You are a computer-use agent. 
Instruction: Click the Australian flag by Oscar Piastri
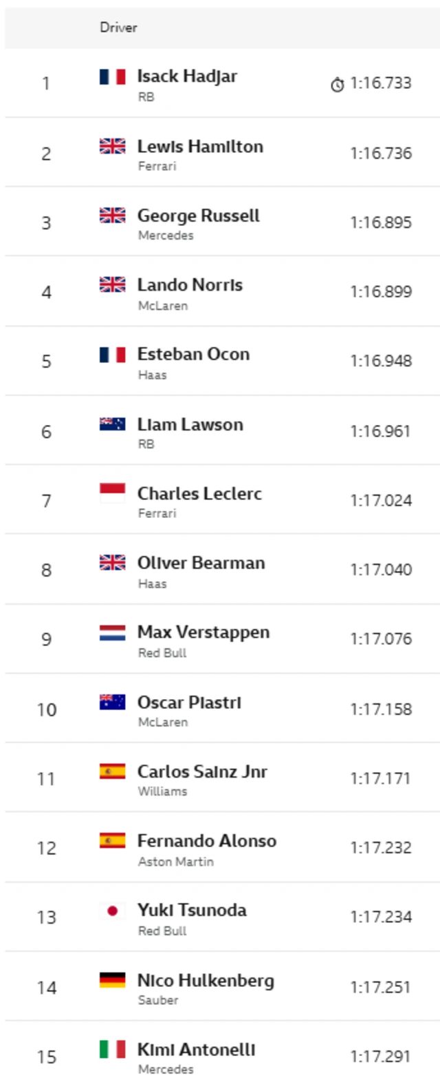tap(112, 702)
